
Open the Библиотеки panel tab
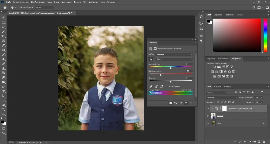223,58
